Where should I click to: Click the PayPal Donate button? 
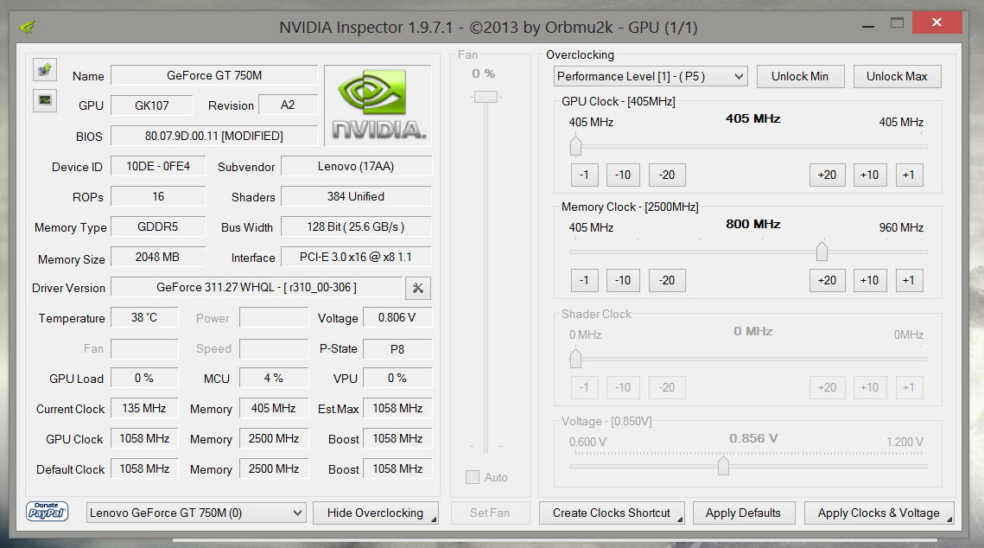pyautogui.click(x=47, y=512)
